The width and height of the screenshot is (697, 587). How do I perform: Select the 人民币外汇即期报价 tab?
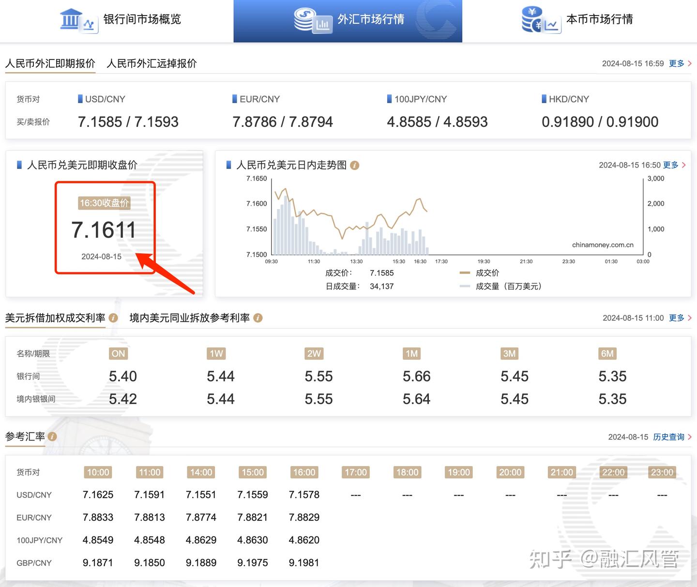[x=50, y=63]
